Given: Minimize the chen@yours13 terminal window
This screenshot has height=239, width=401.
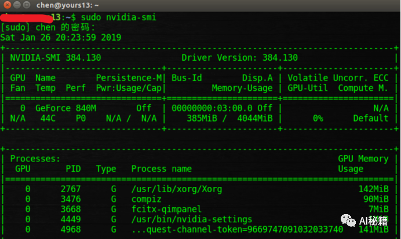Looking at the screenshot, I should click(x=17, y=5).
